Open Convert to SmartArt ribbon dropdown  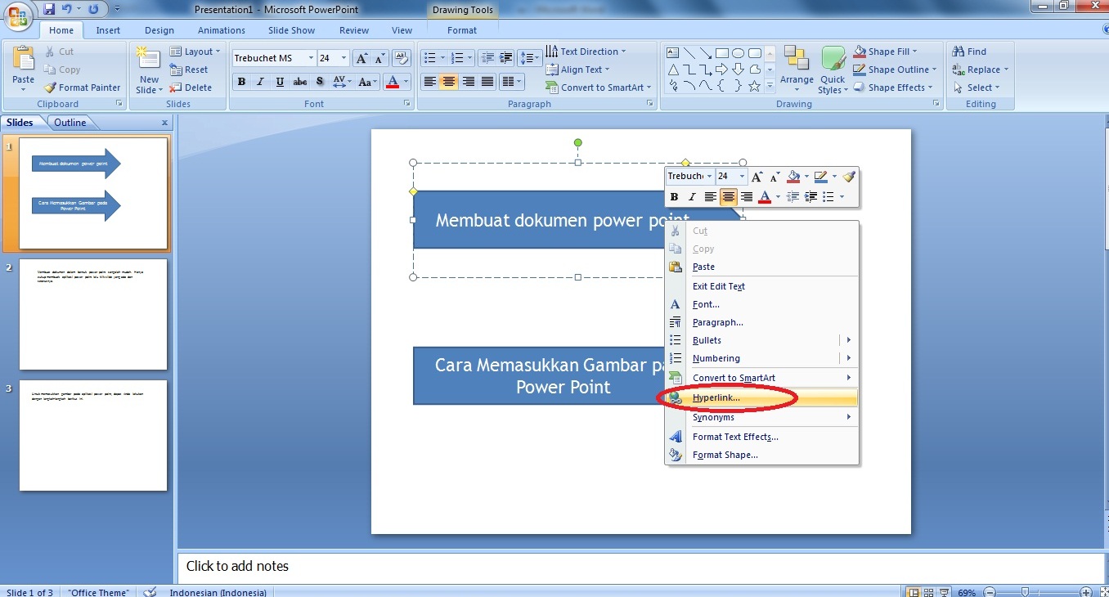[x=599, y=88]
